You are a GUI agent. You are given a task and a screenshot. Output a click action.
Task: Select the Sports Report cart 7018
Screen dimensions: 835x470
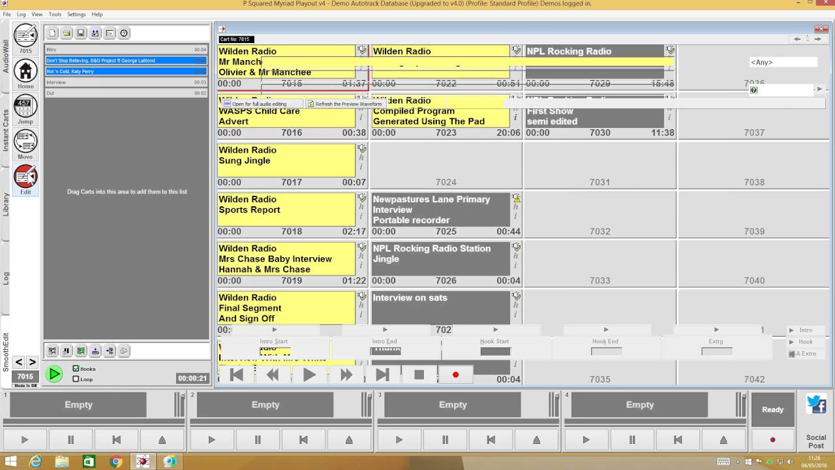click(x=292, y=214)
